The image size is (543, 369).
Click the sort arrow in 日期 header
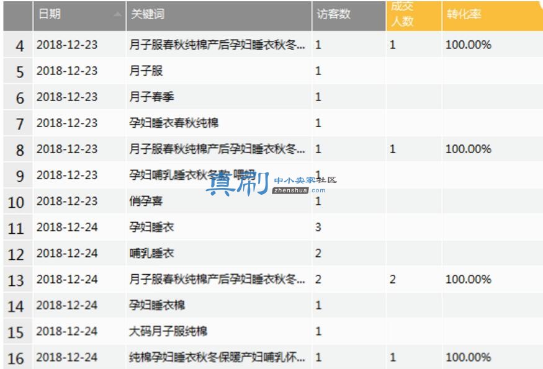[x=118, y=14]
